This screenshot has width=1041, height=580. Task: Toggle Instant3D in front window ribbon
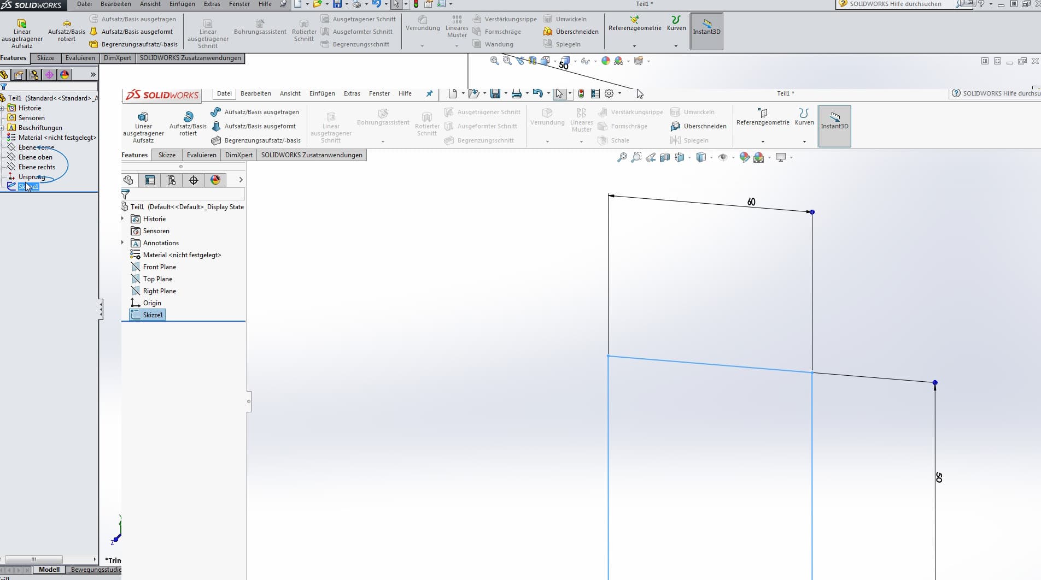834,126
